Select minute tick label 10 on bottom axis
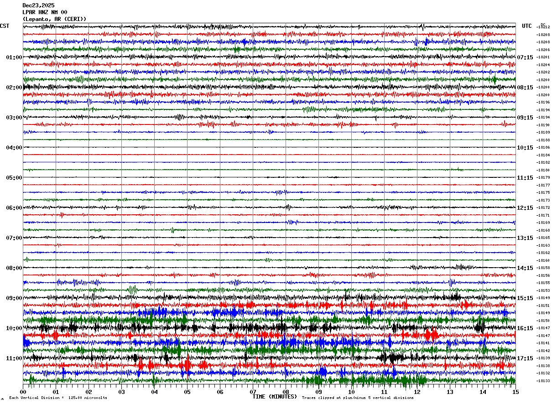552x404 pixels. point(351,392)
